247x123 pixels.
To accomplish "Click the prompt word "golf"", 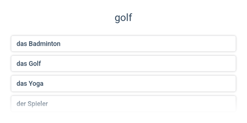I will coord(124,18).
